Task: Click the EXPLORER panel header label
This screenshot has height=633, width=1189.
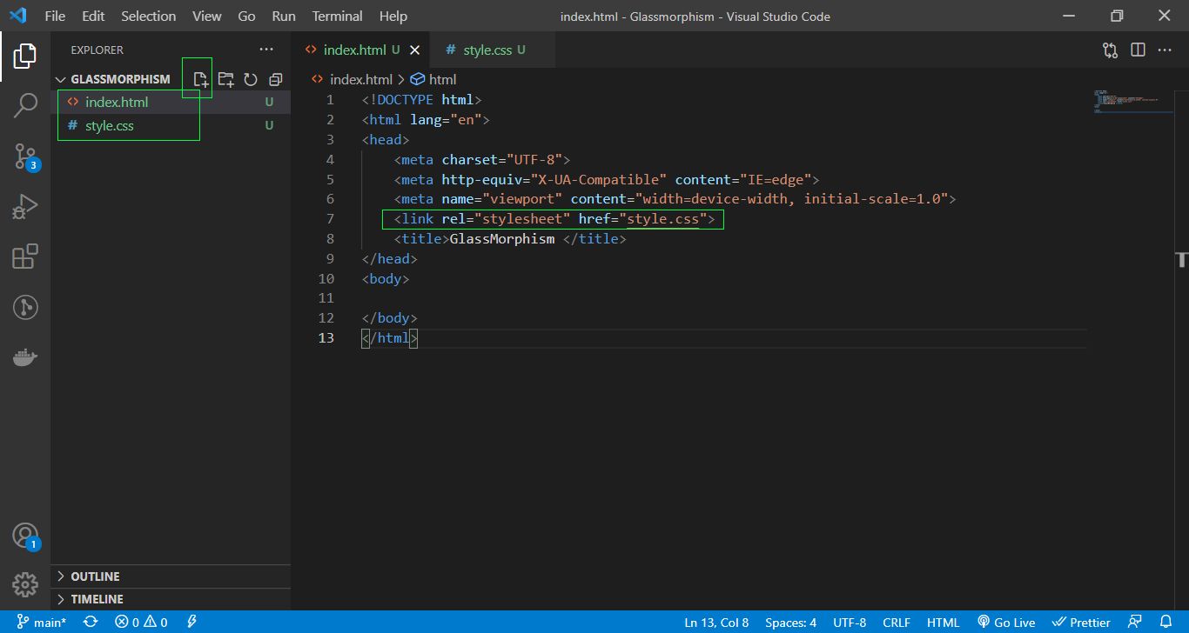Action: tap(97, 50)
